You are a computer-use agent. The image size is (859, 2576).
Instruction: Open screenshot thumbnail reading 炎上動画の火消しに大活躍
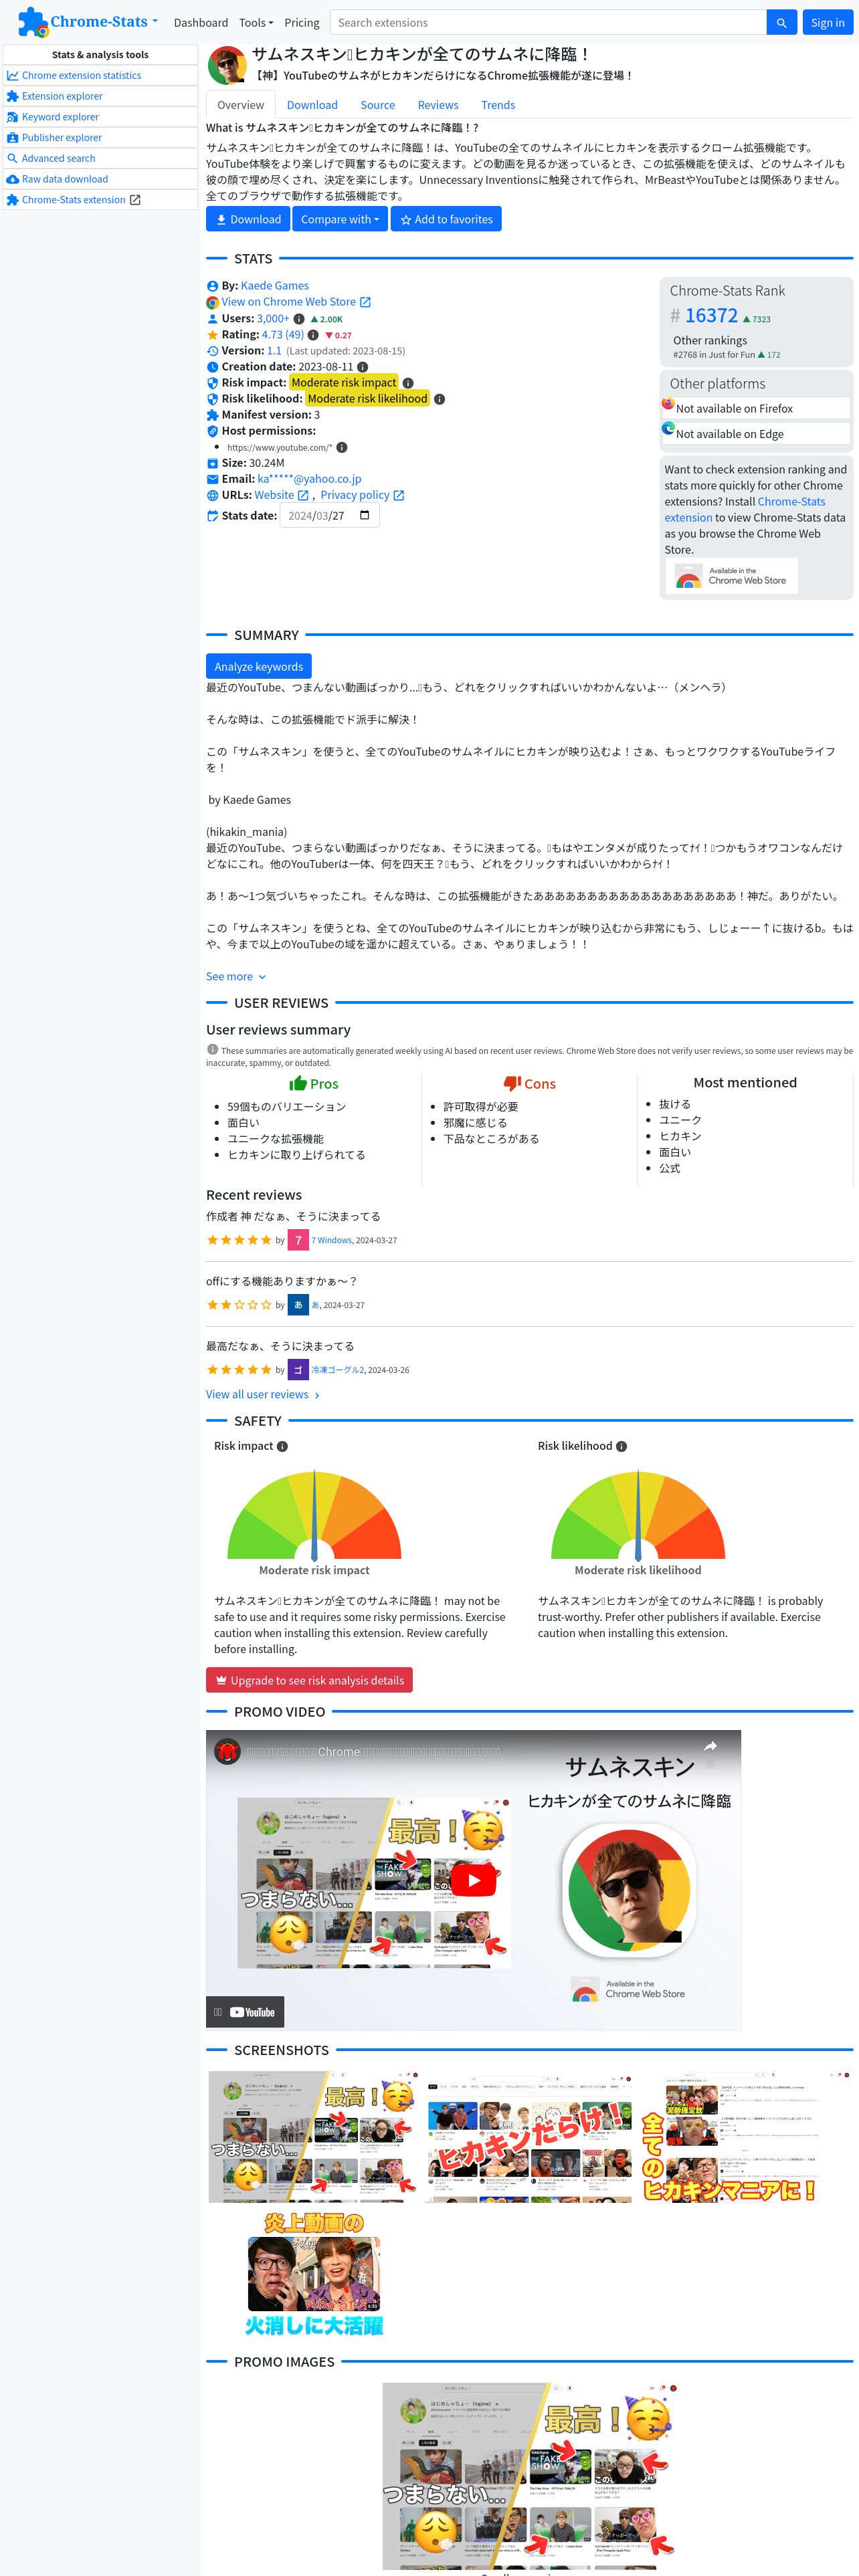click(313, 2274)
